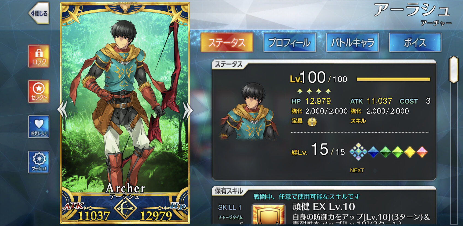Tap the Arash character portrait thumbnail

point(249,112)
